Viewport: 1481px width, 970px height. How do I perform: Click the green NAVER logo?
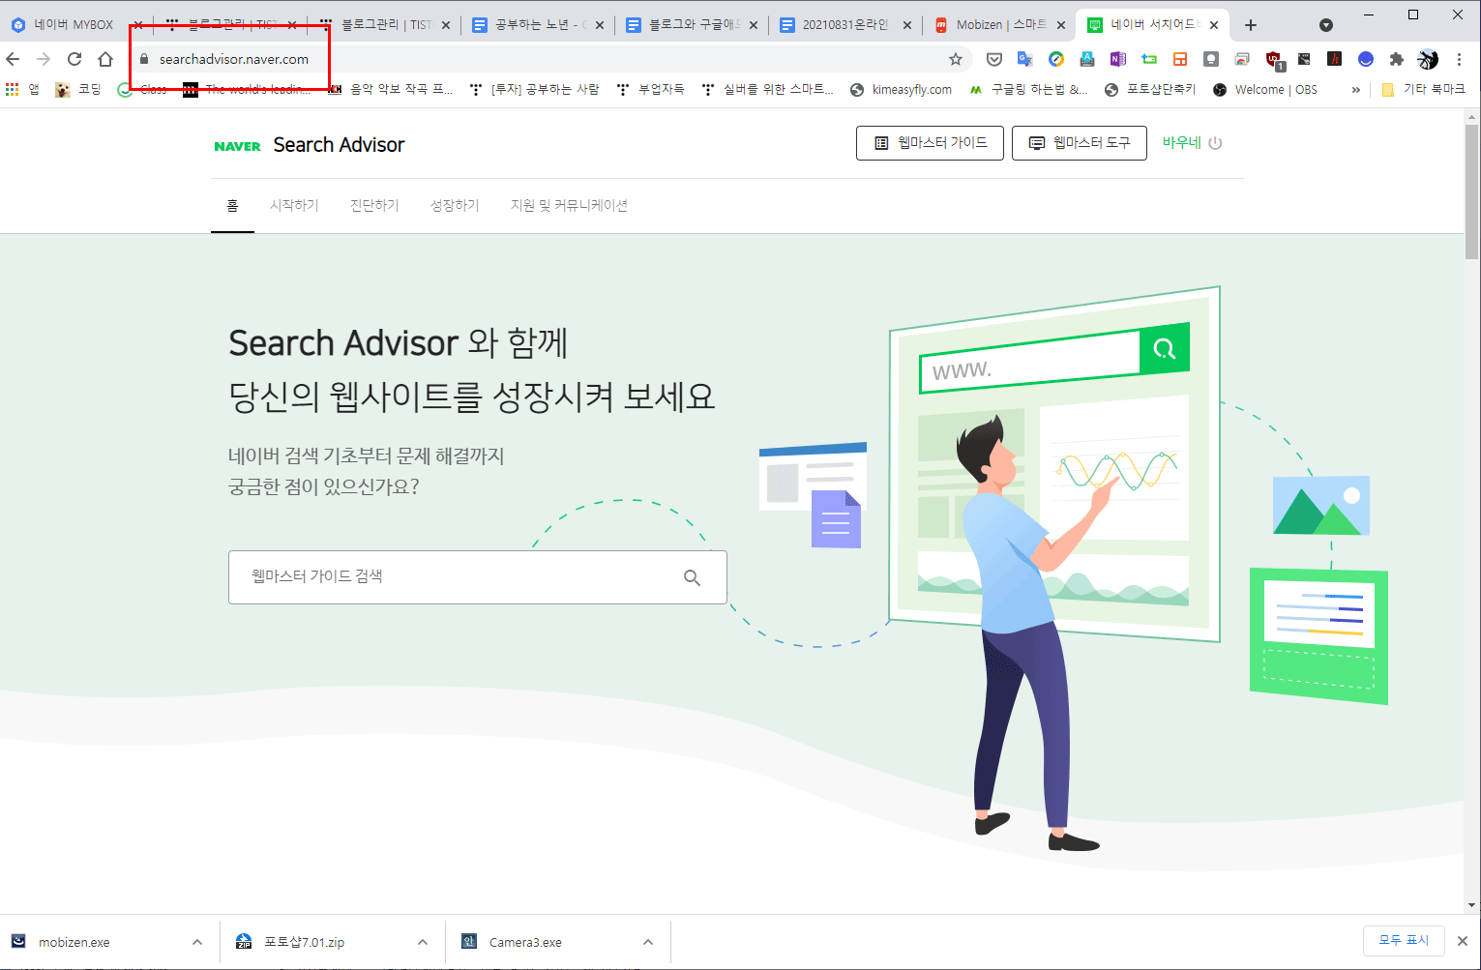coord(238,146)
